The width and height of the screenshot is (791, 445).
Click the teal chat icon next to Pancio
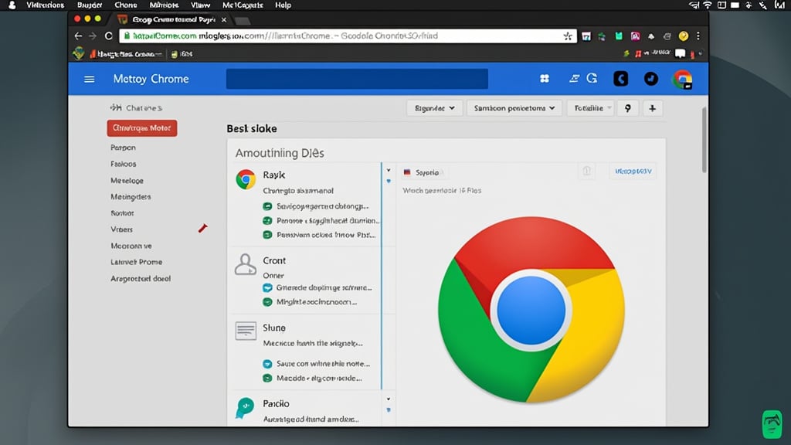coord(245,408)
